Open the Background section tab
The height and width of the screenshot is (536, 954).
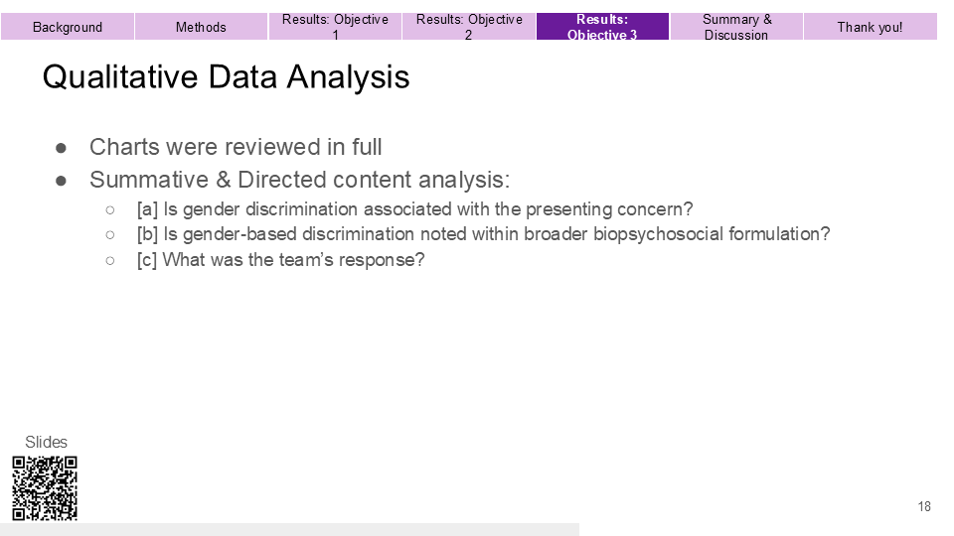67,27
